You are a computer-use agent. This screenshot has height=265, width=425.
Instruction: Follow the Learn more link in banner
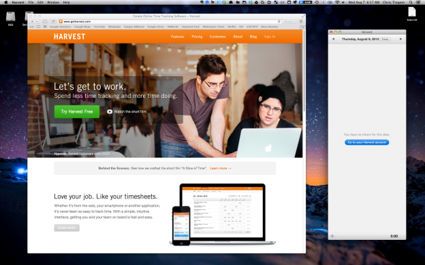coord(221,169)
